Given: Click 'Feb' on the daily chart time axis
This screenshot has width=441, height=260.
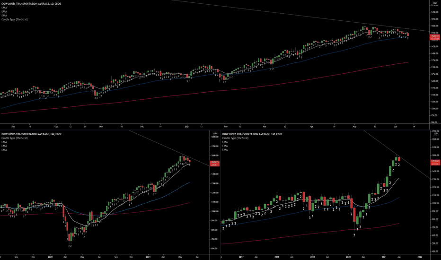Looking at the screenshot, I should point(226,127).
